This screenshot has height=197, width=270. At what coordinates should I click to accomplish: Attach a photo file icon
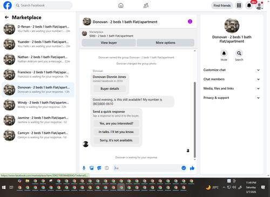(x=92, y=168)
